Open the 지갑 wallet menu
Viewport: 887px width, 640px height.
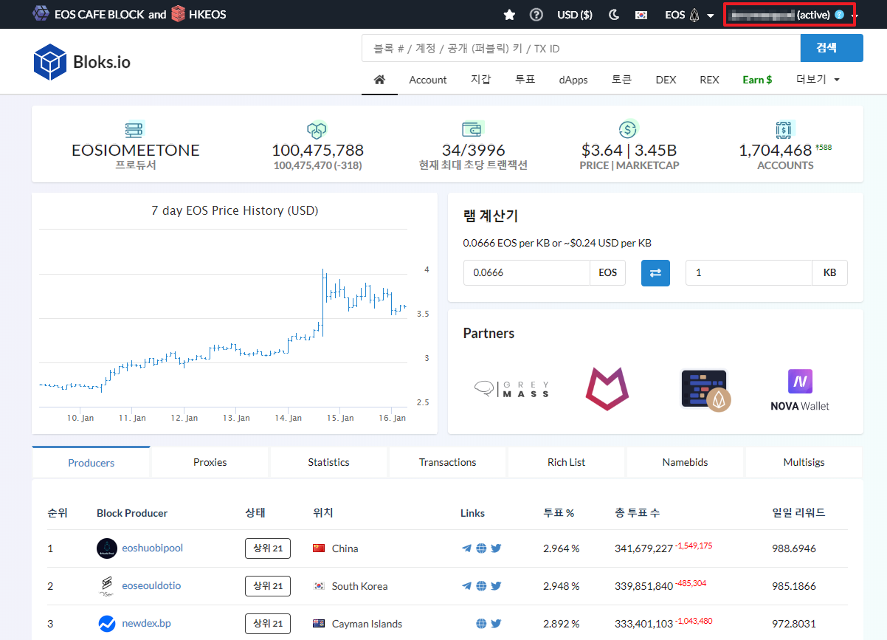pyautogui.click(x=480, y=80)
